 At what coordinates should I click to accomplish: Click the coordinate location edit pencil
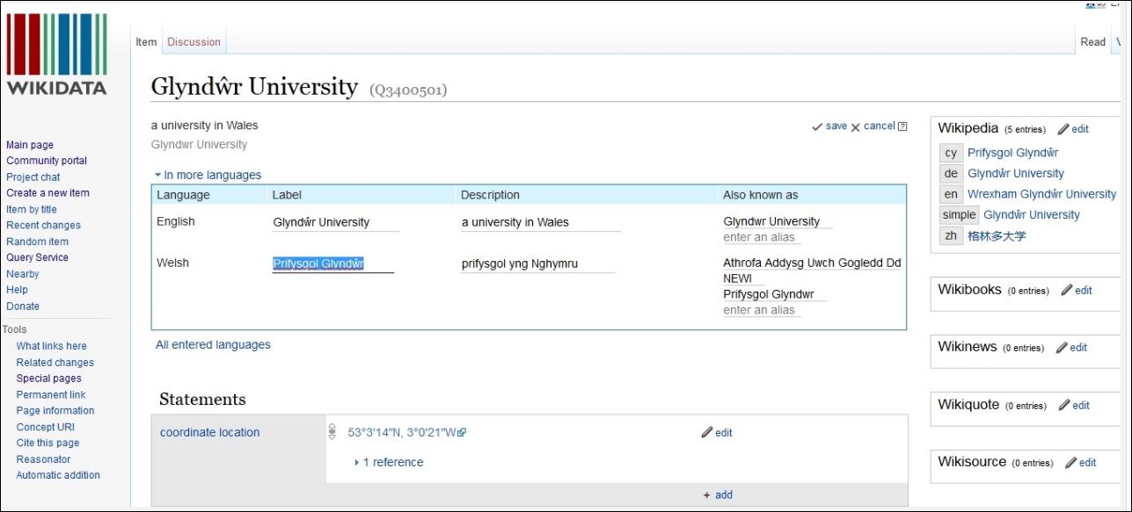[706, 433]
